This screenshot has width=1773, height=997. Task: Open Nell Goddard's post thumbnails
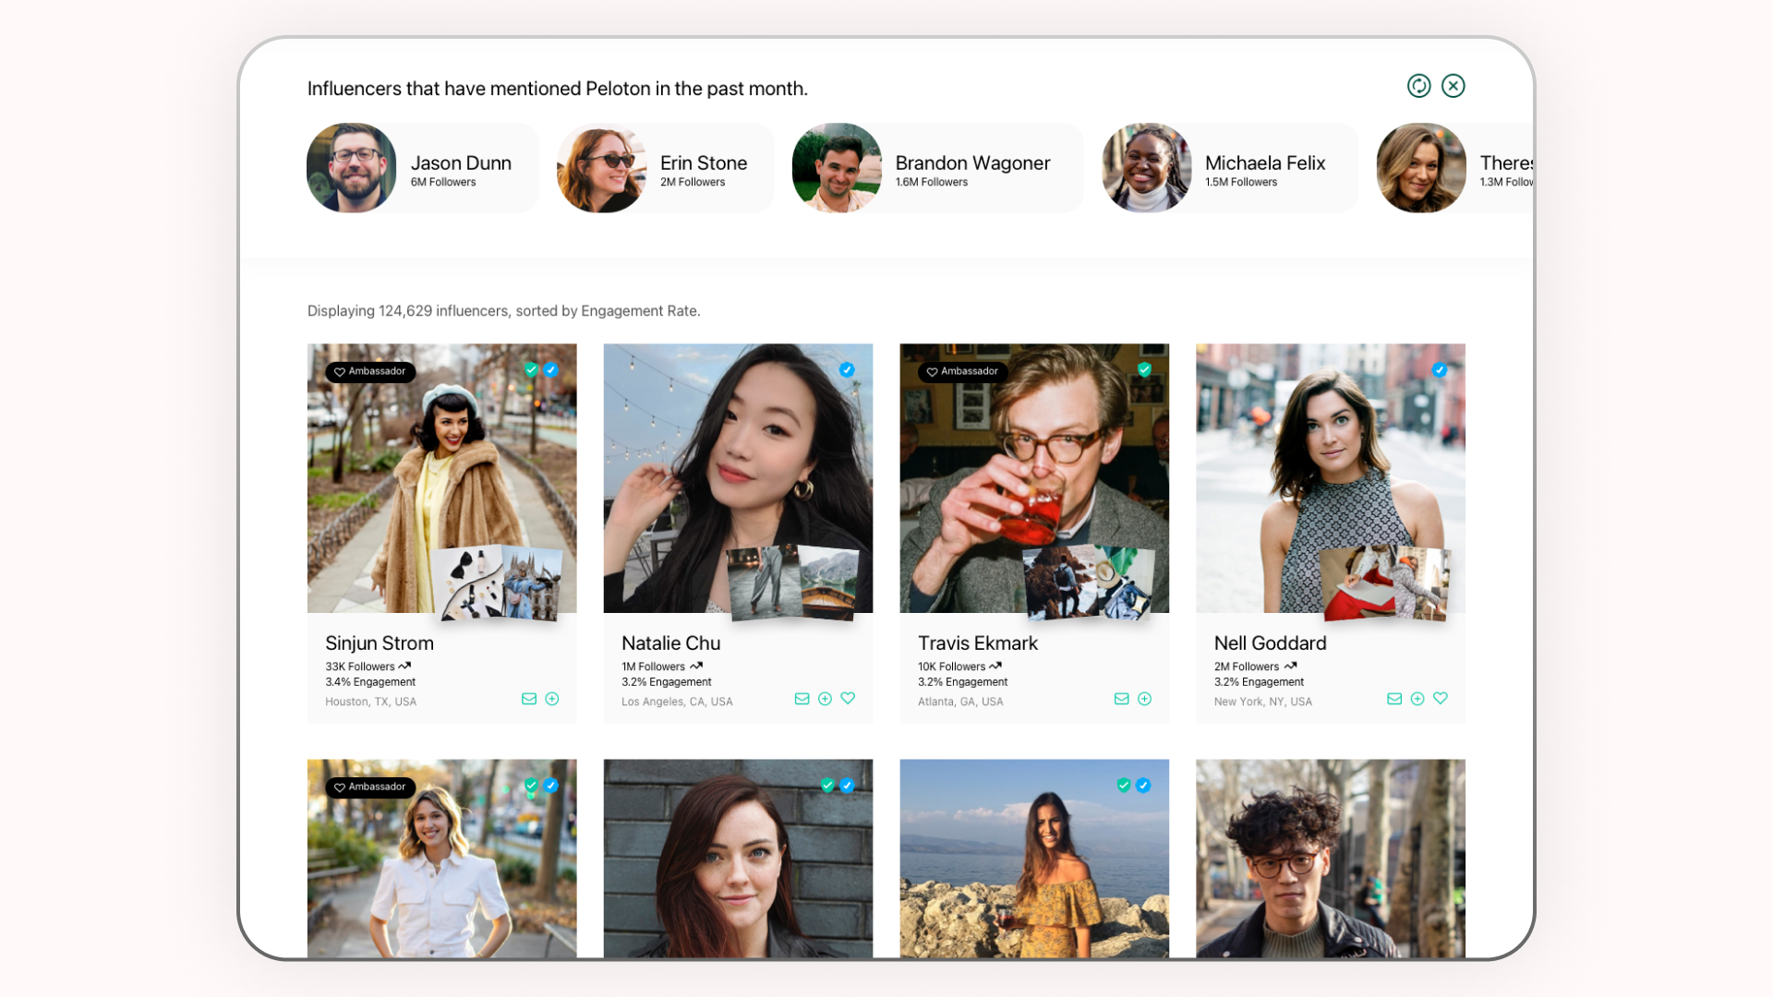click(x=1385, y=583)
